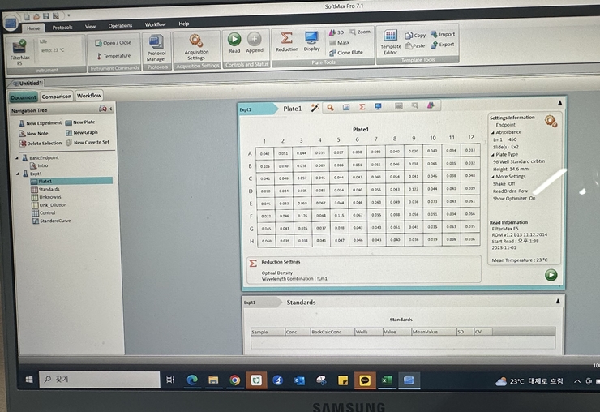Click the green Read plate button
The width and height of the screenshot is (600, 412).
(234, 40)
